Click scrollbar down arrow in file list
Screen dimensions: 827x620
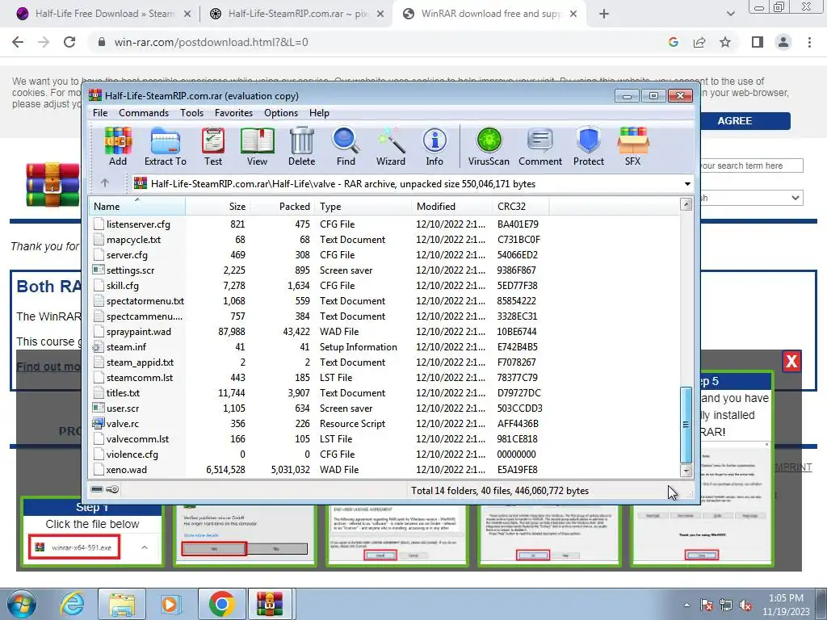(686, 471)
